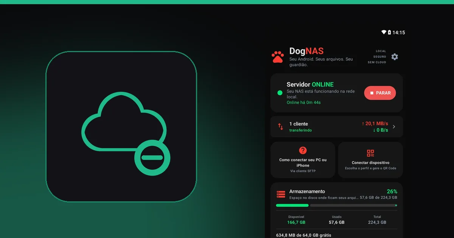Click the DogNAS app title
The width and height of the screenshot is (454, 238).
click(x=306, y=51)
